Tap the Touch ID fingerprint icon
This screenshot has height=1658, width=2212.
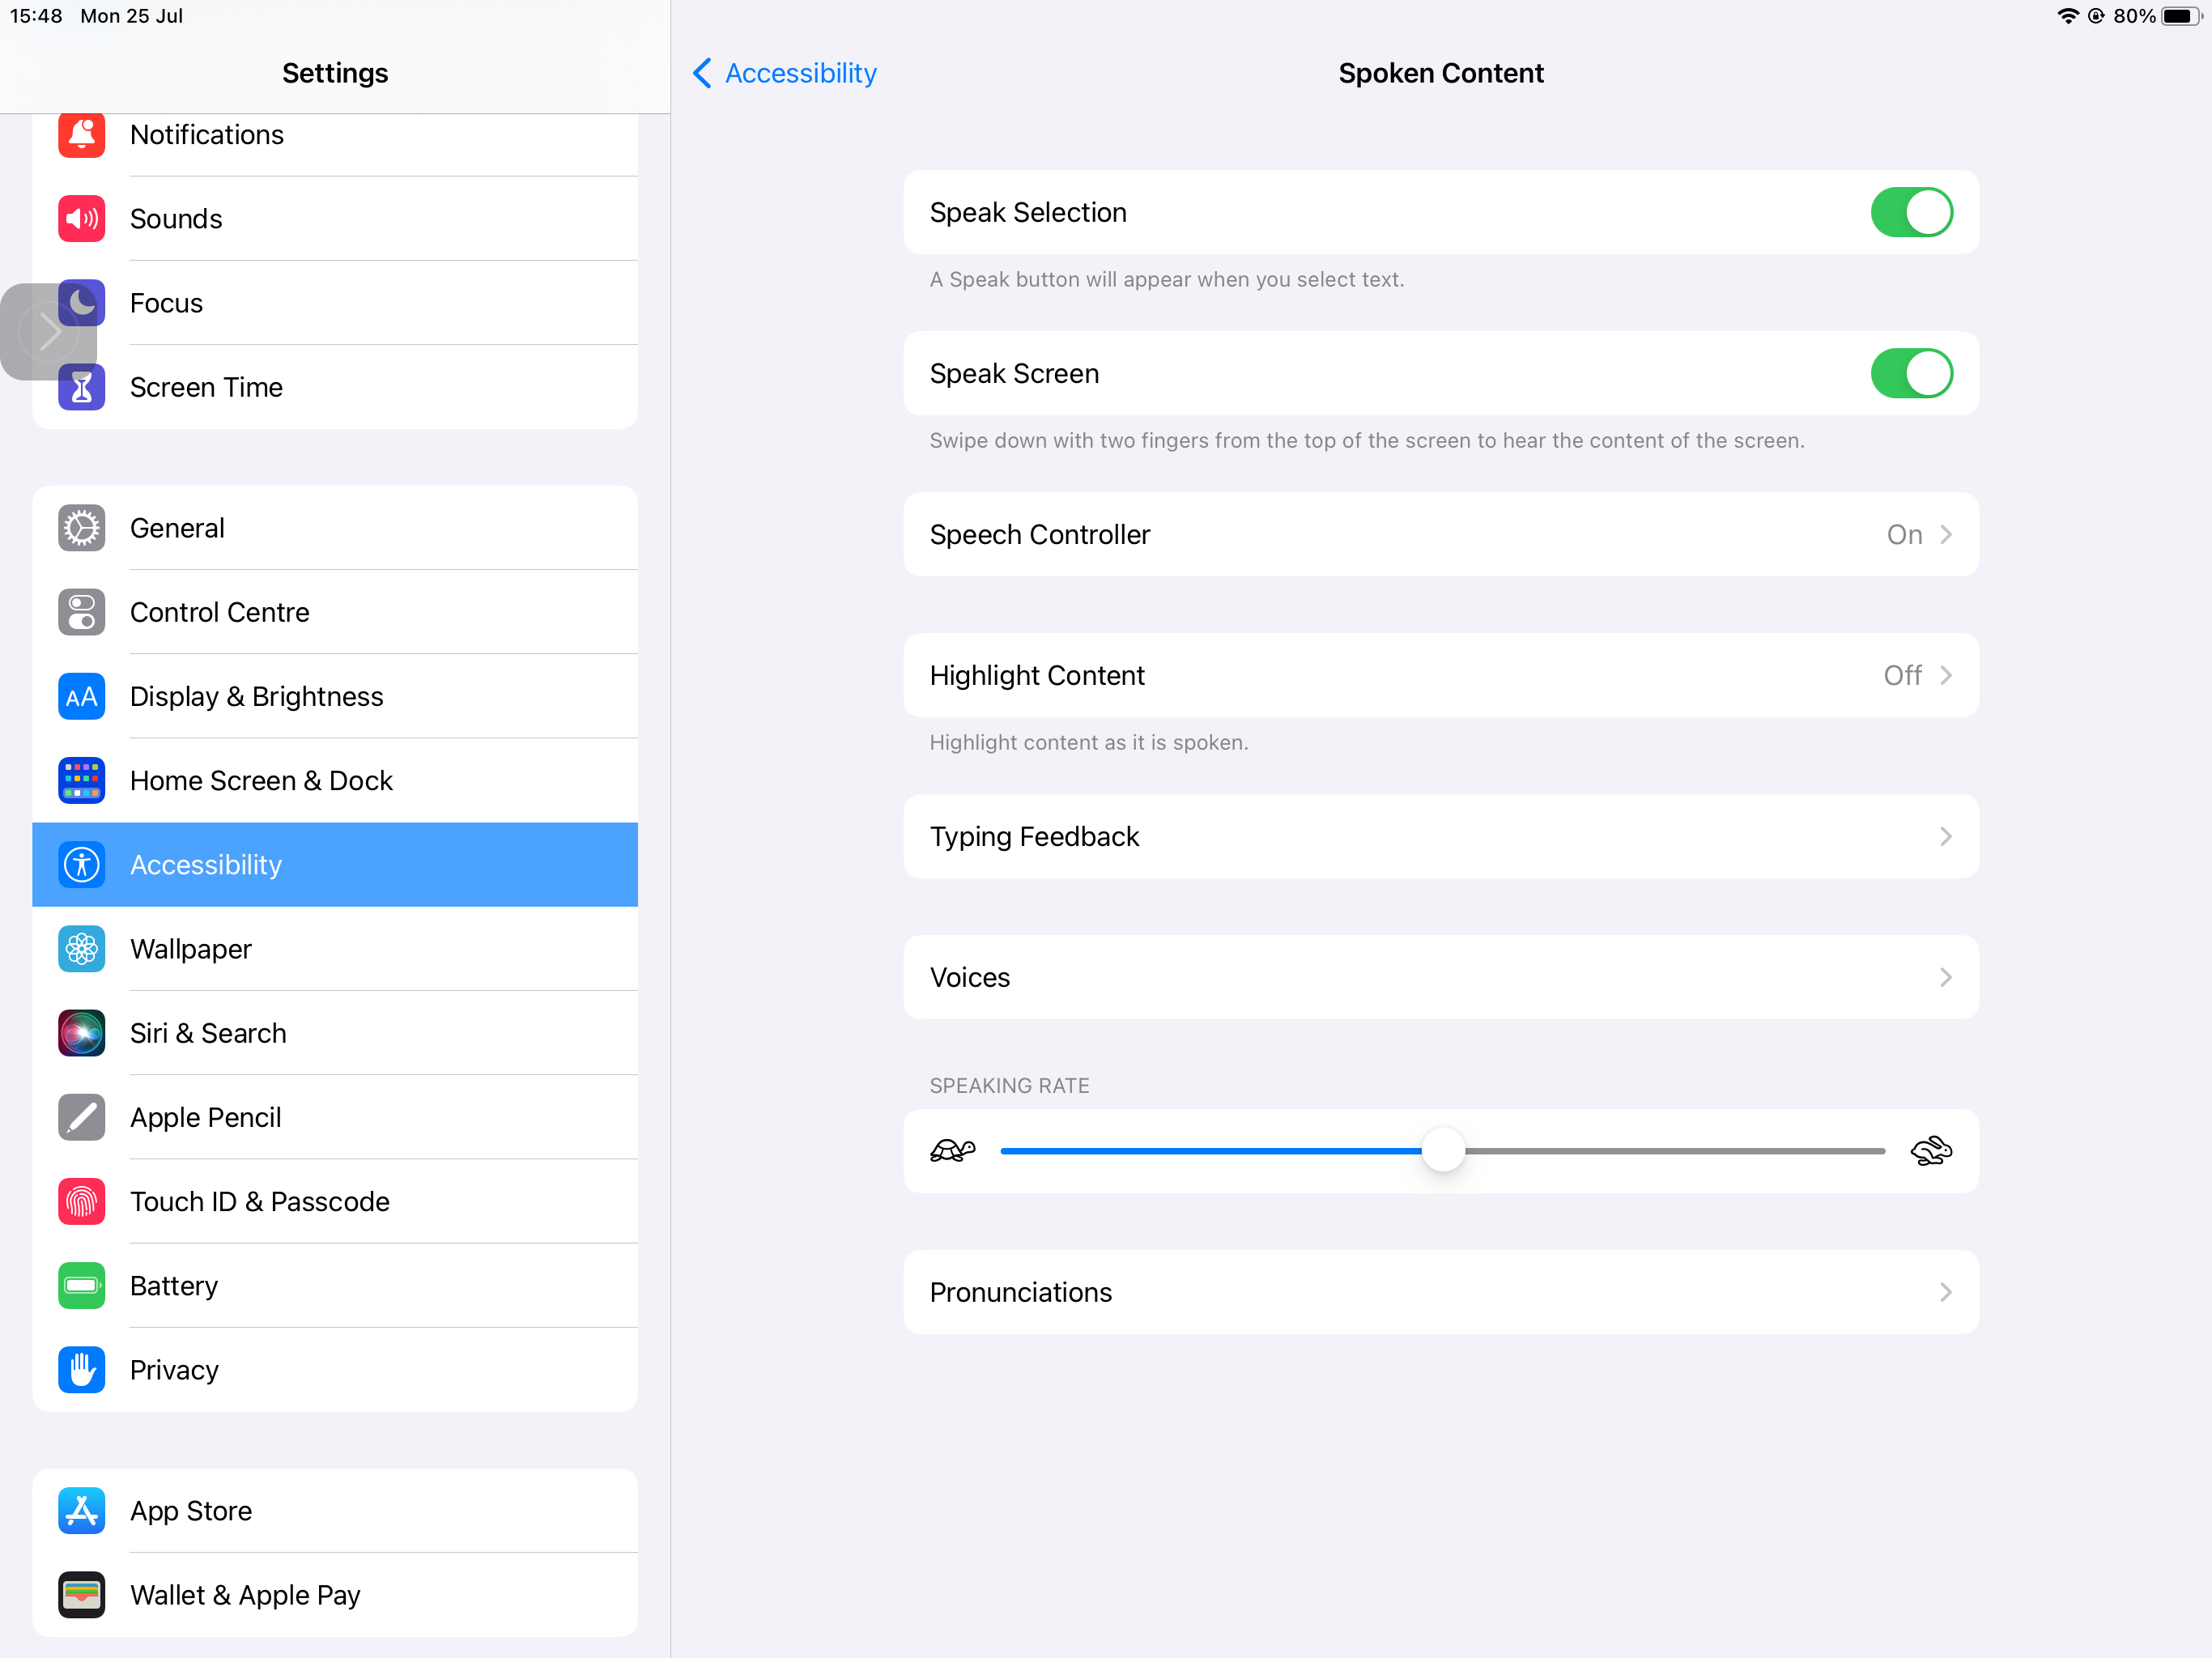81,1201
